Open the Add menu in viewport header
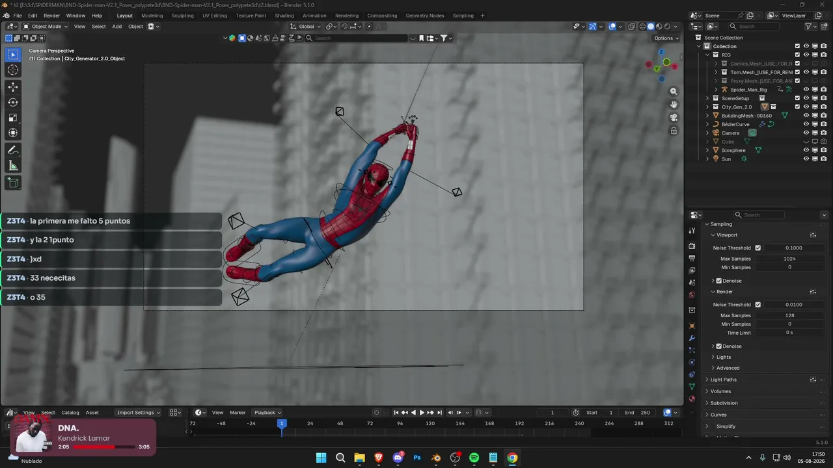 click(x=117, y=27)
